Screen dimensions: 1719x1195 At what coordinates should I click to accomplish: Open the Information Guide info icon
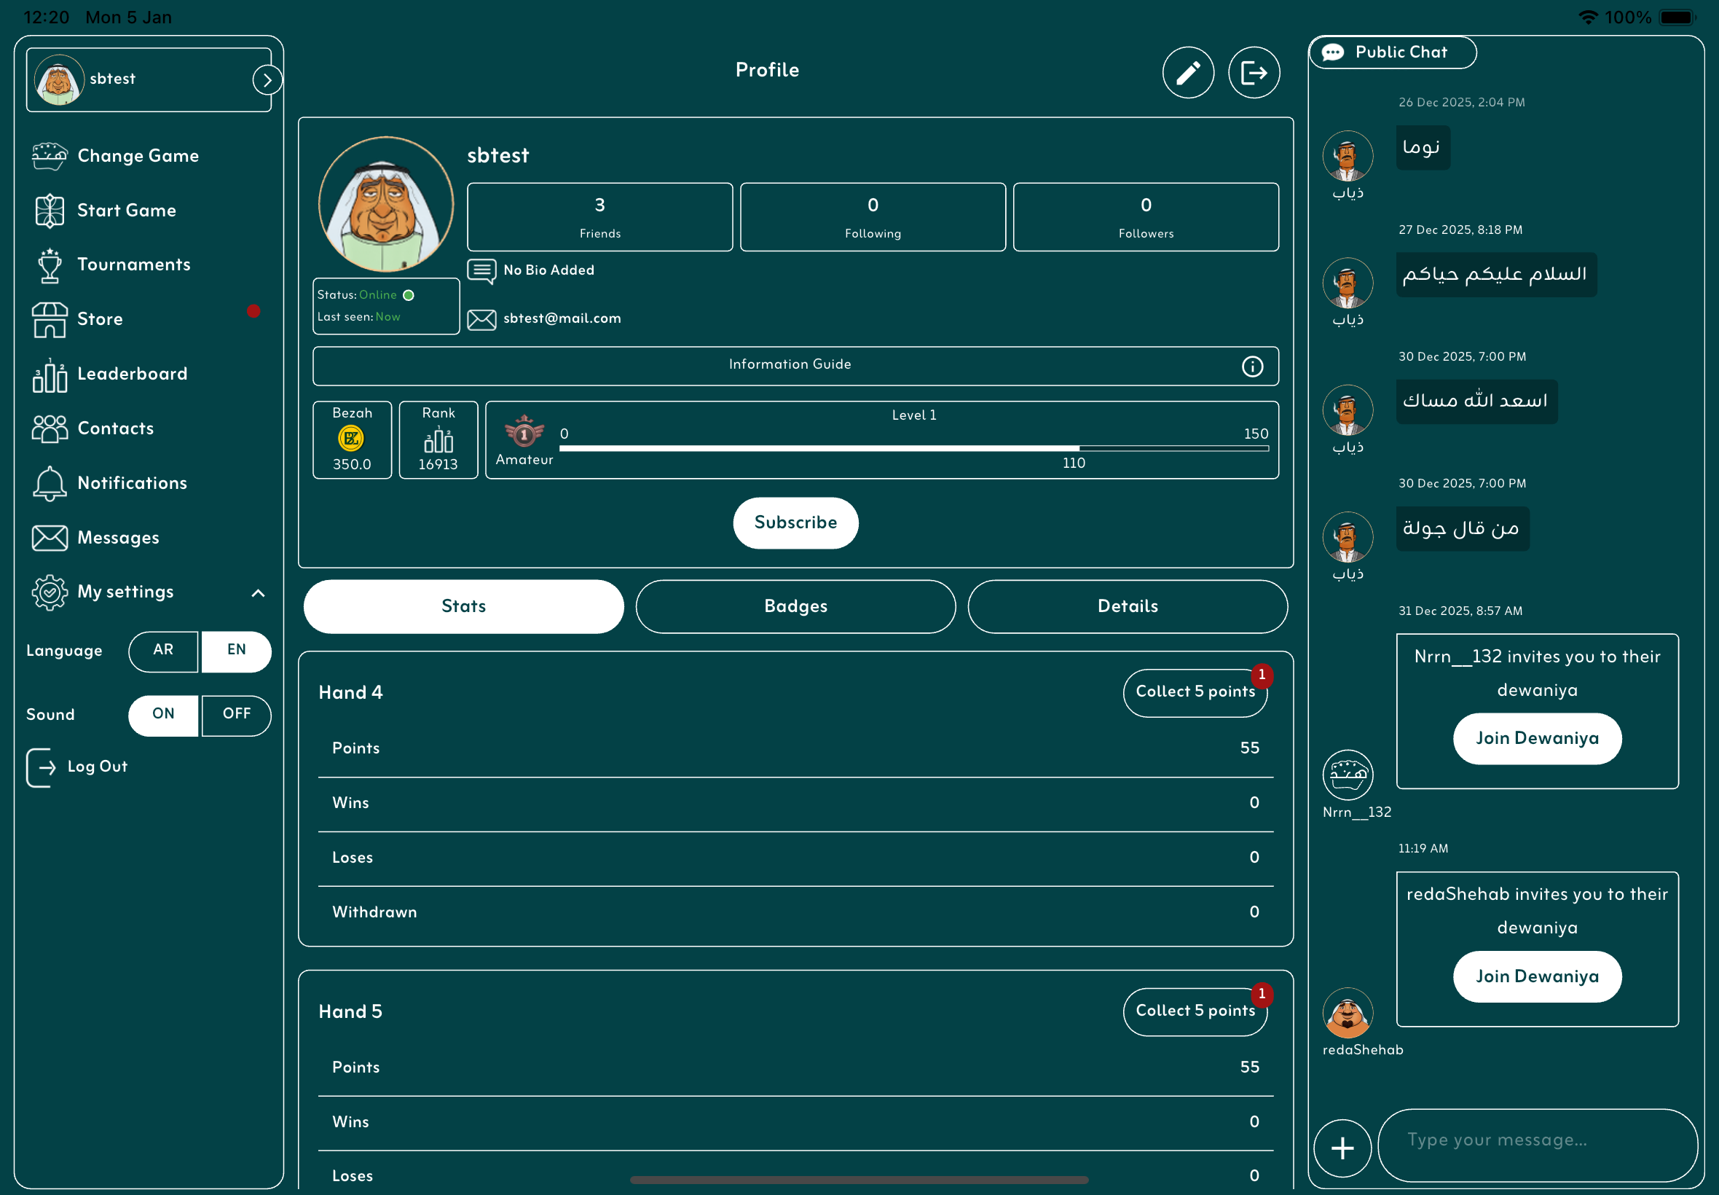pyautogui.click(x=1252, y=366)
